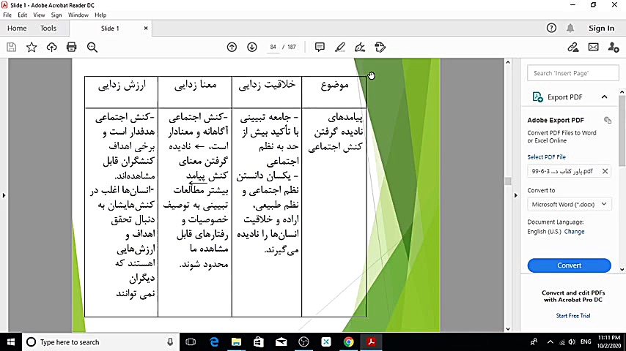The image size is (626, 351).
Task: Click the Type here to search box
Action: 100,341
